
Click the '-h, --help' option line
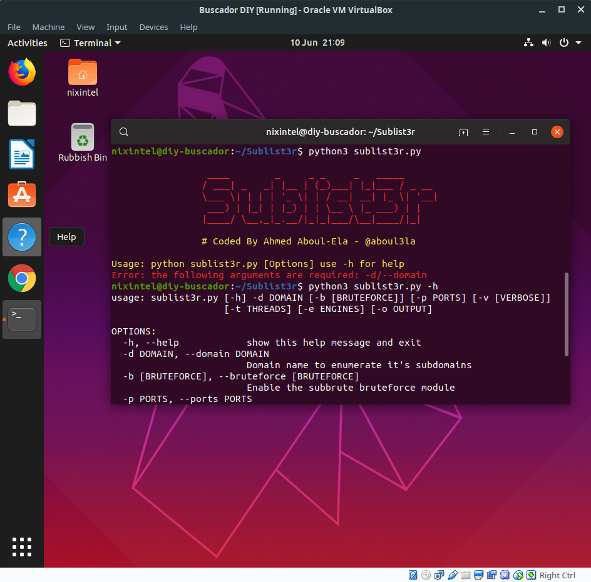[x=272, y=343]
